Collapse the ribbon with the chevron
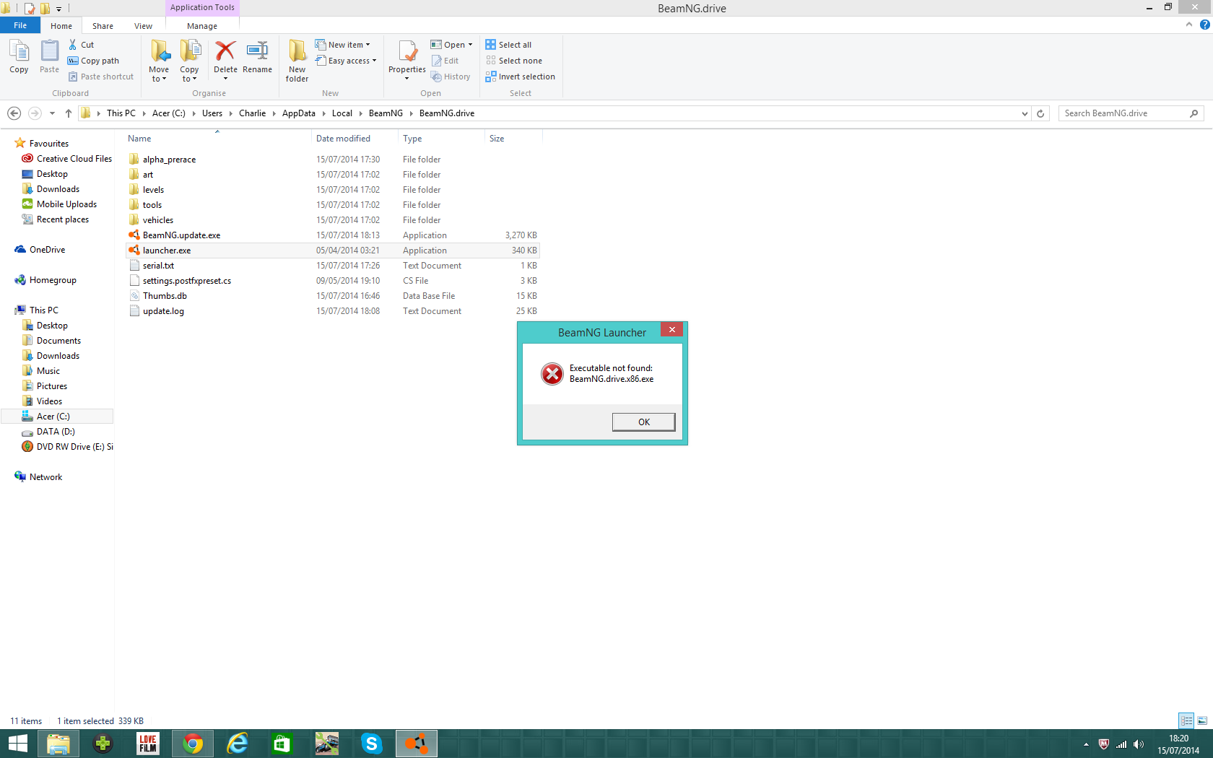 coord(1189,25)
